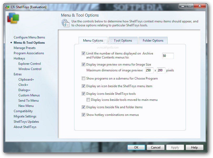Open Program Associations page

click(29, 53)
